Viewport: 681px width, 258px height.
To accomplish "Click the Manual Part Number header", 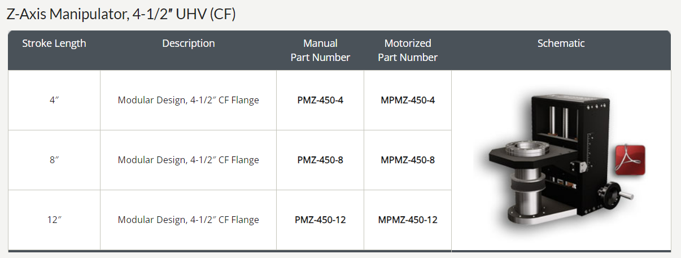I will [320, 50].
